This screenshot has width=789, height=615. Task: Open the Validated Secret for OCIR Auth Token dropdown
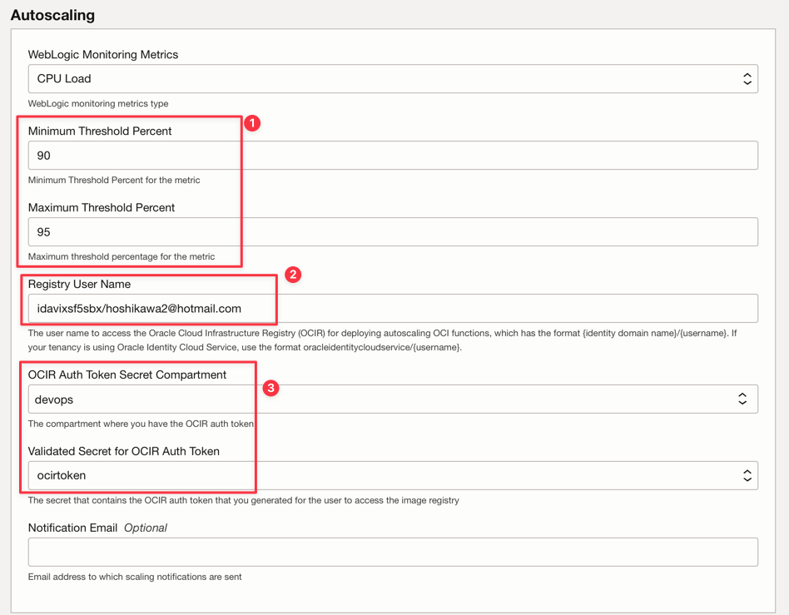pyautogui.click(x=392, y=476)
